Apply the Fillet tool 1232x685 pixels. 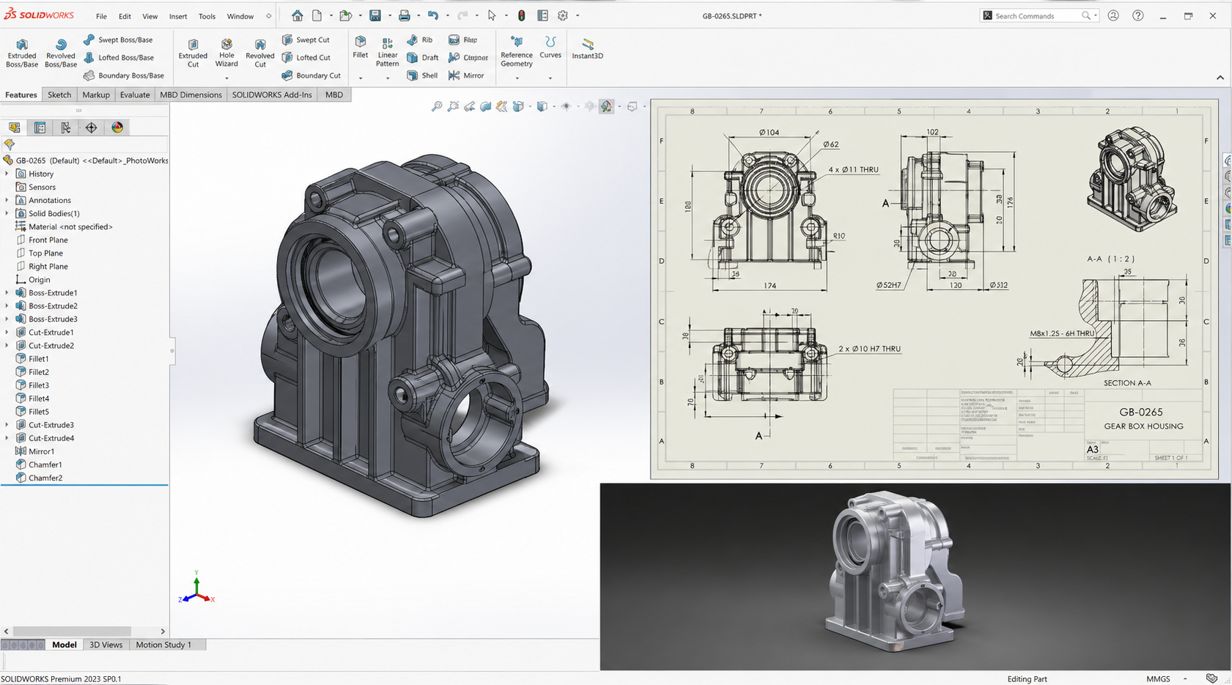[360, 48]
